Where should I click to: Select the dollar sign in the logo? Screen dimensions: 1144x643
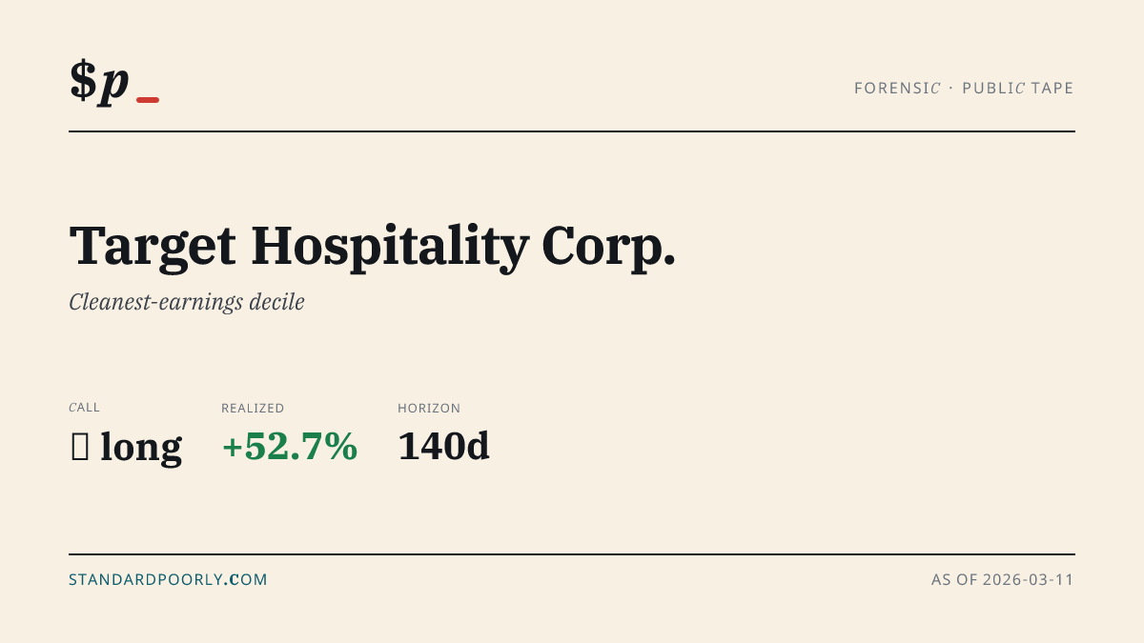[x=83, y=81]
